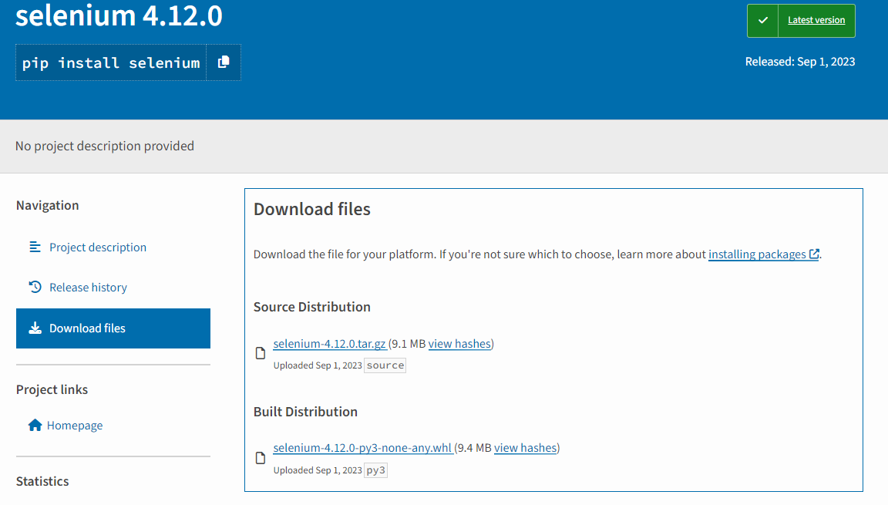Click the '9.1 MB' file size text

coord(409,344)
